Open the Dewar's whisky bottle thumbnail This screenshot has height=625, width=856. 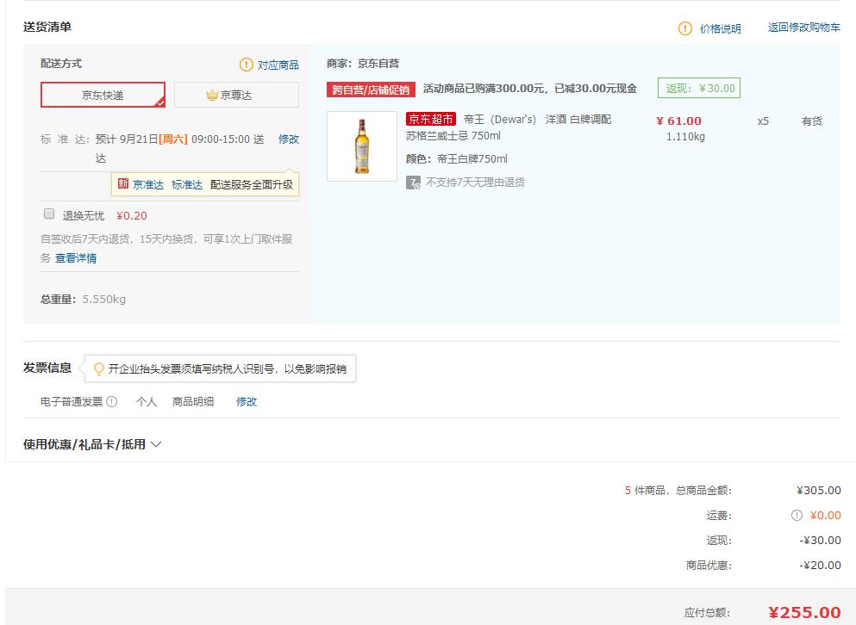pos(361,146)
